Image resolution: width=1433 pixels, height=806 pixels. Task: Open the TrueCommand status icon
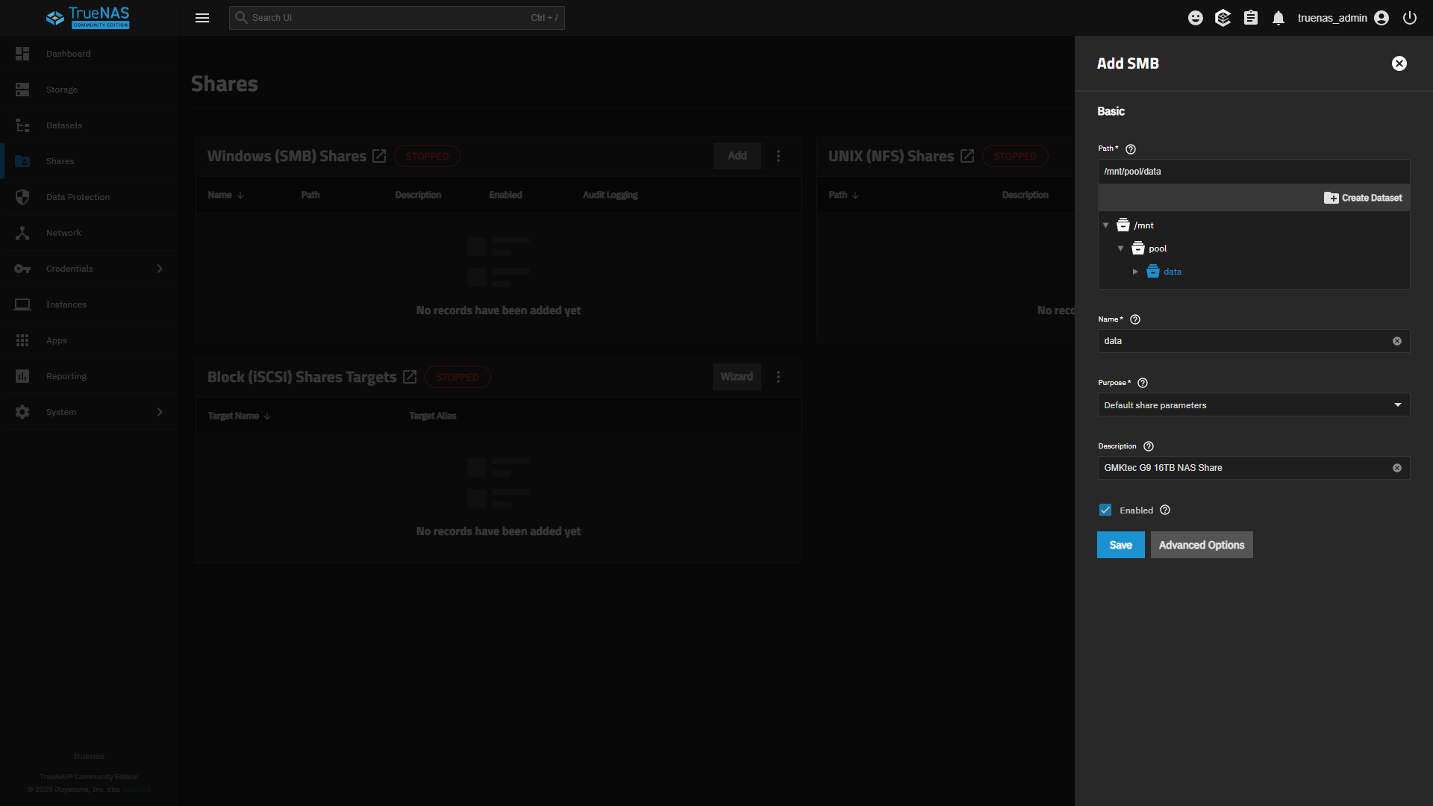[1223, 18]
